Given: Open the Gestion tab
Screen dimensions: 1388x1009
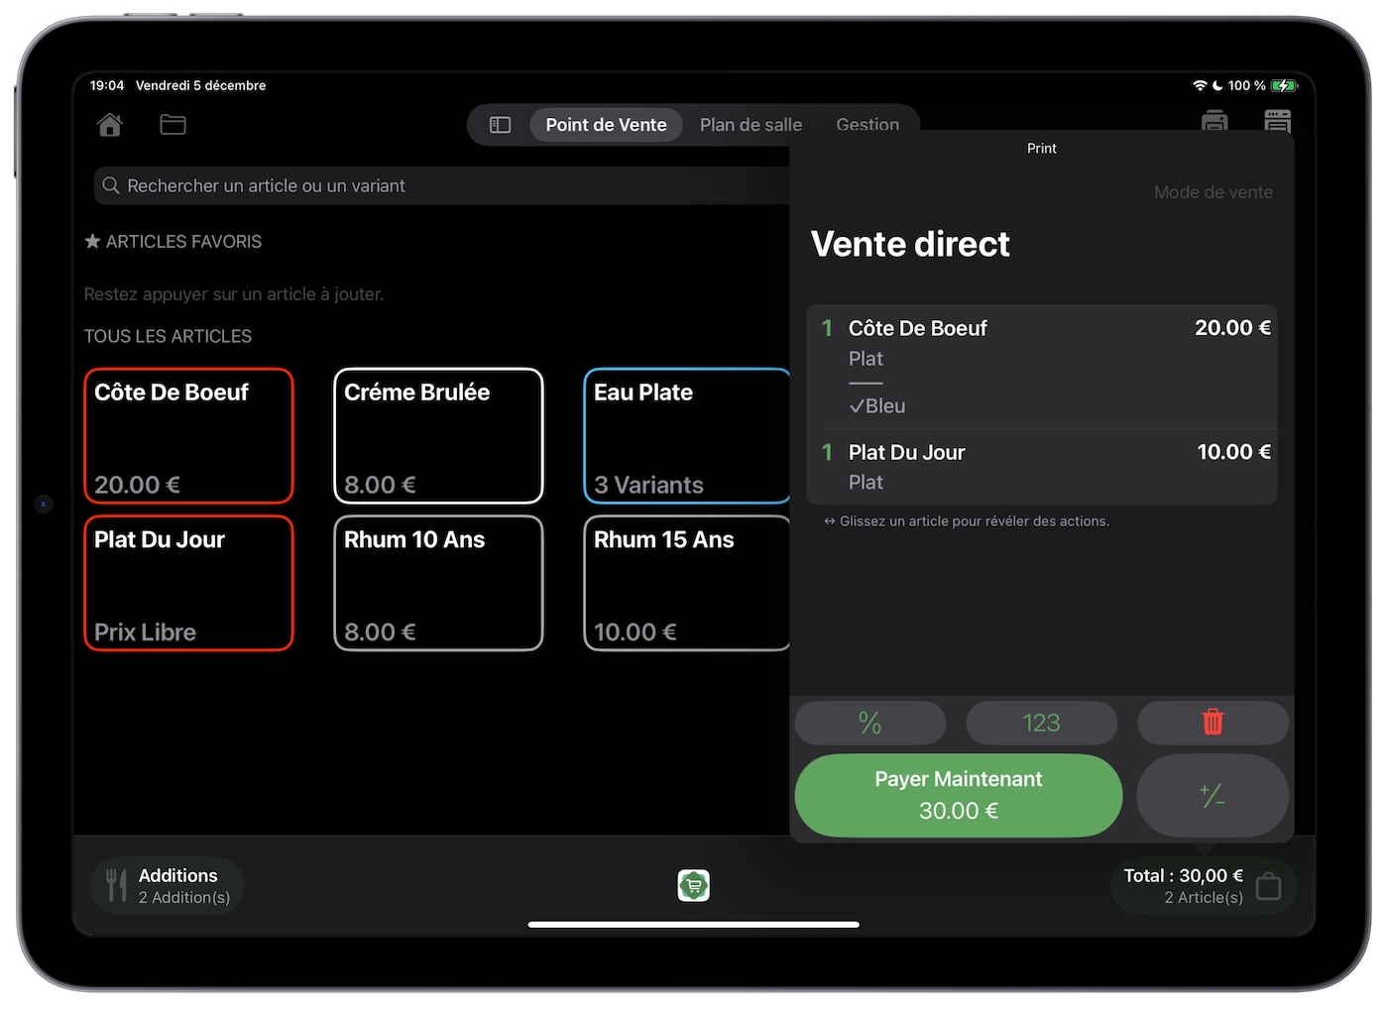Looking at the screenshot, I should pyautogui.click(x=868, y=124).
